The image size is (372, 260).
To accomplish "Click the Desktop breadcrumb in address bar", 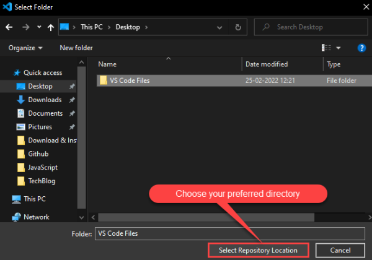I will click(128, 27).
